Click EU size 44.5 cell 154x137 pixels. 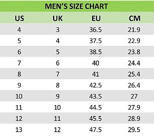click(x=96, y=108)
